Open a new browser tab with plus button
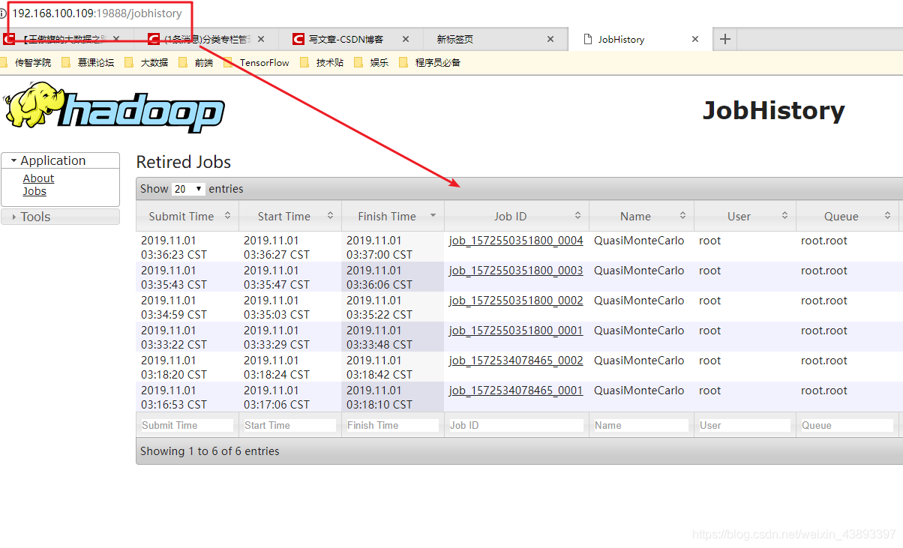 click(x=724, y=39)
